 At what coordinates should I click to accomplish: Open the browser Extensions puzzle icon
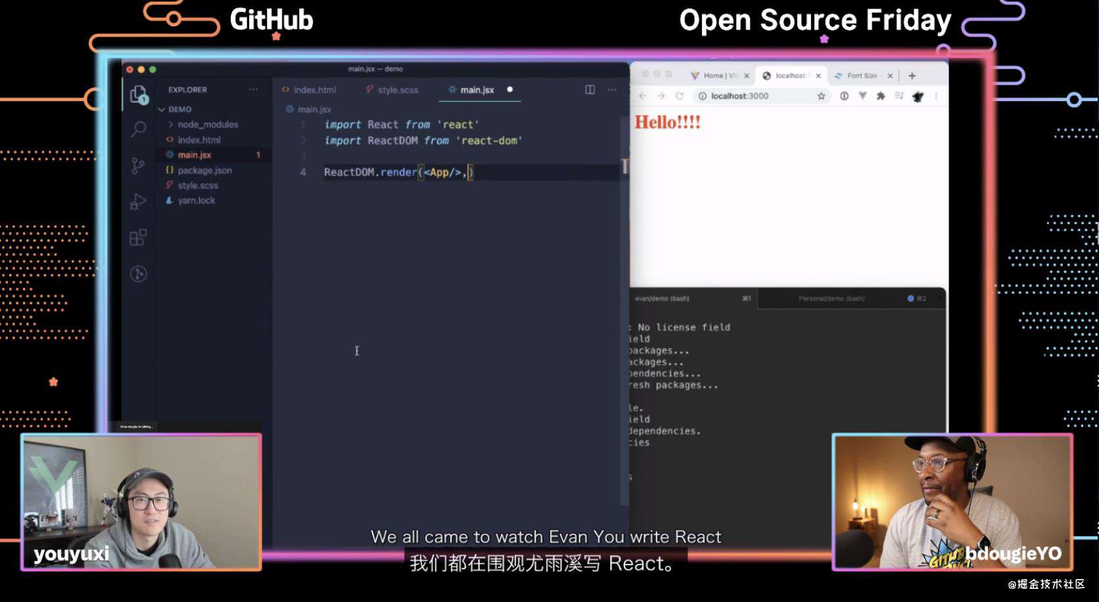[881, 96]
